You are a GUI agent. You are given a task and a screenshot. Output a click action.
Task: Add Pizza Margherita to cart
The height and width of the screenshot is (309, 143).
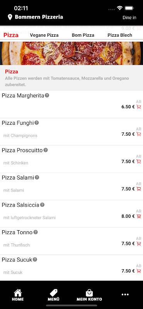click(139, 107)
